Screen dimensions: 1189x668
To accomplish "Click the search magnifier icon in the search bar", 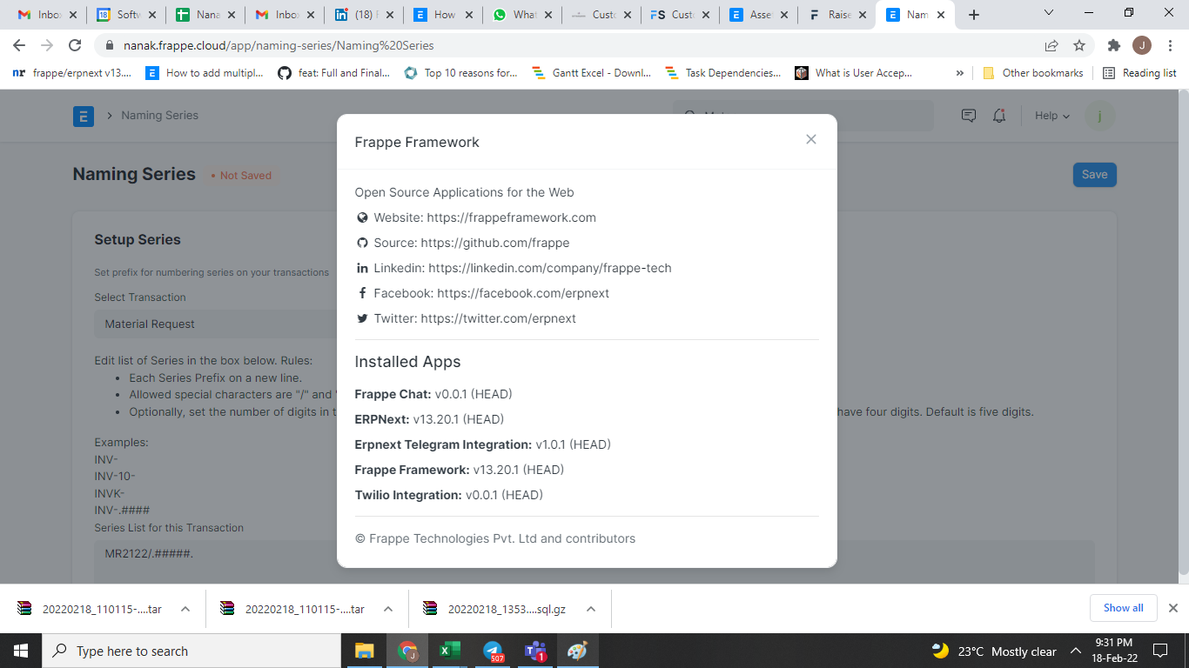I will pos(689,115).
